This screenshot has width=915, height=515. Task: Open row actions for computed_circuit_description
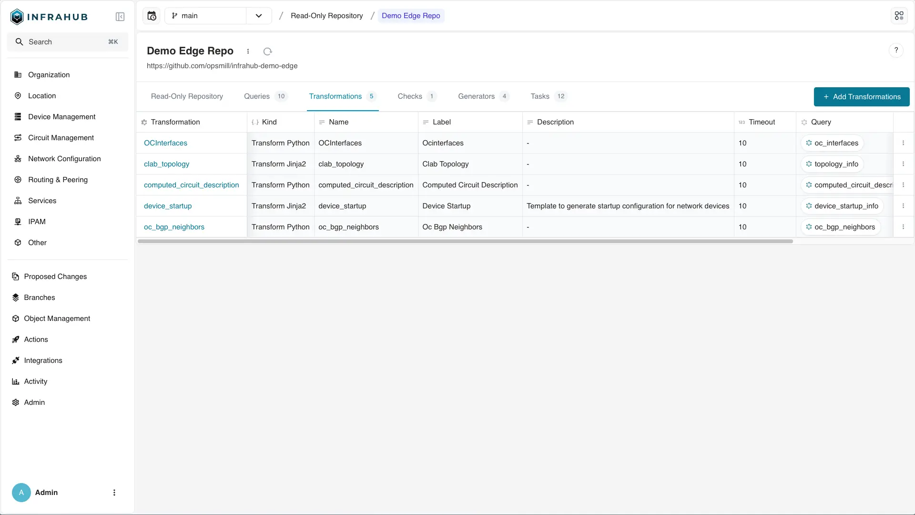point(903,185)
